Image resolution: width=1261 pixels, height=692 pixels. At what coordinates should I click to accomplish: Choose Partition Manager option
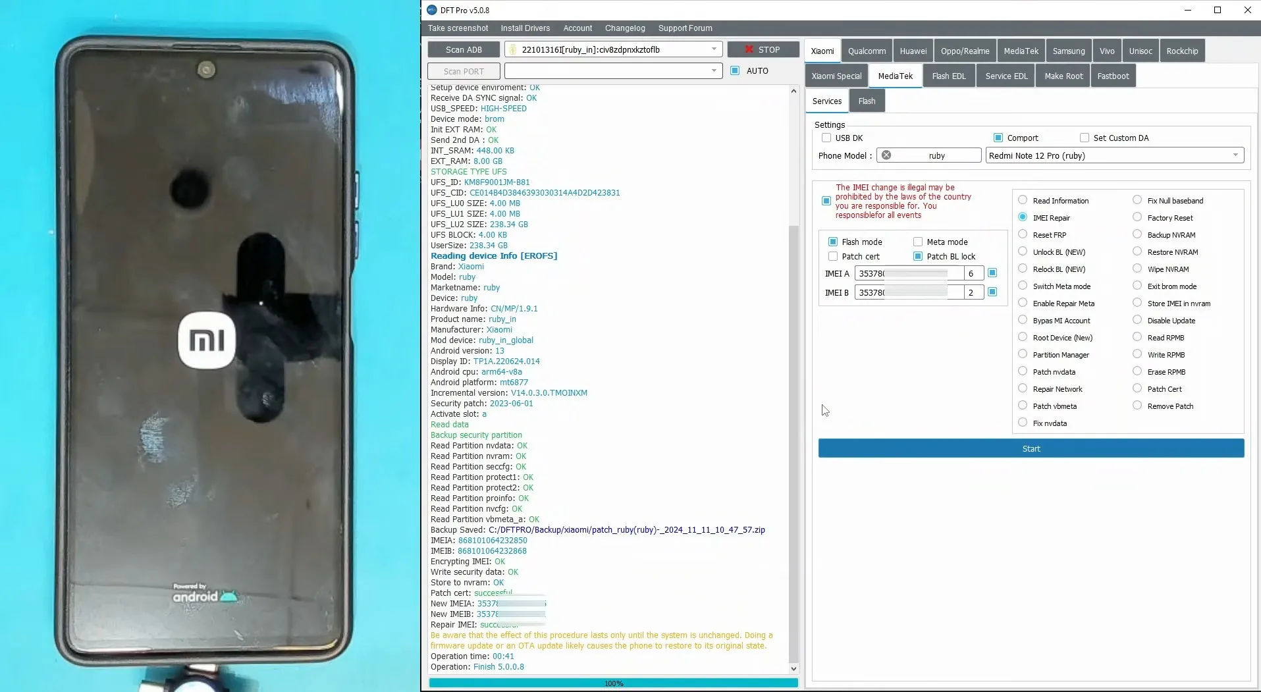point(1023,354)
